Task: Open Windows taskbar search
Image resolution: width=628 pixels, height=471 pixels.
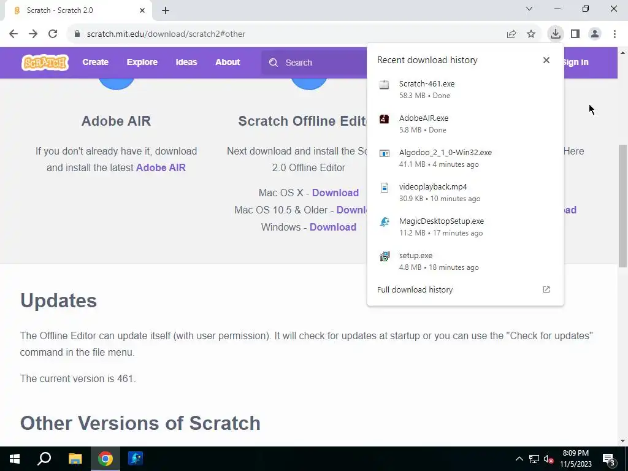Action: pos(44,459)
